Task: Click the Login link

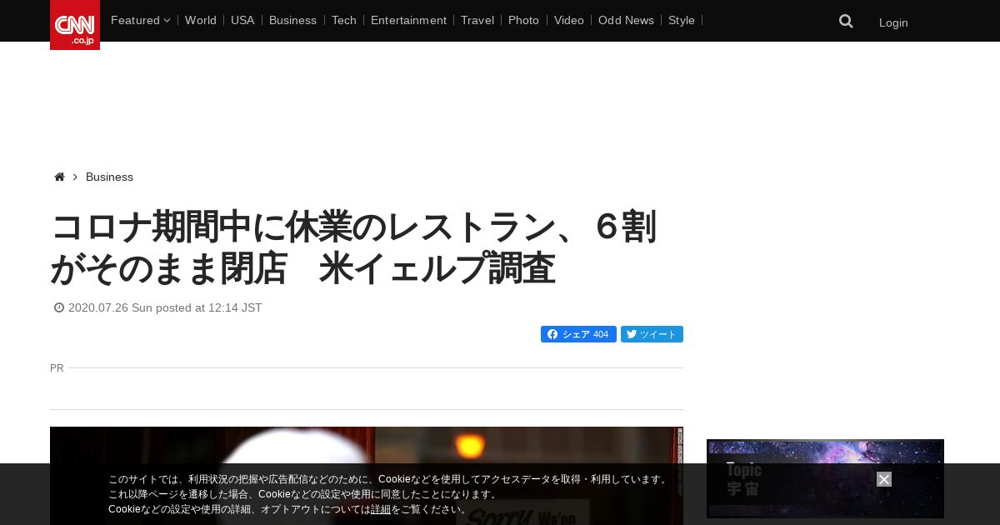Action: pos(893,22)
